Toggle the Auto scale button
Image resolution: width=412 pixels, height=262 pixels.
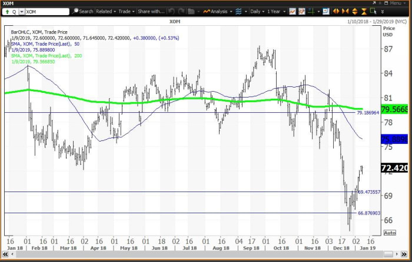coord(390,233)
